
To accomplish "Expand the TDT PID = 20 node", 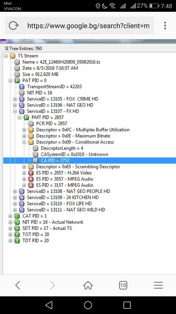I will coord(11,241).
